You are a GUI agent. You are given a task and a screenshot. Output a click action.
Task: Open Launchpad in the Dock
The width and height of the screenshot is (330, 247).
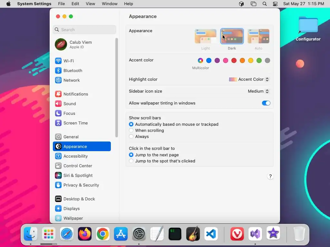[x=49, y=234]
